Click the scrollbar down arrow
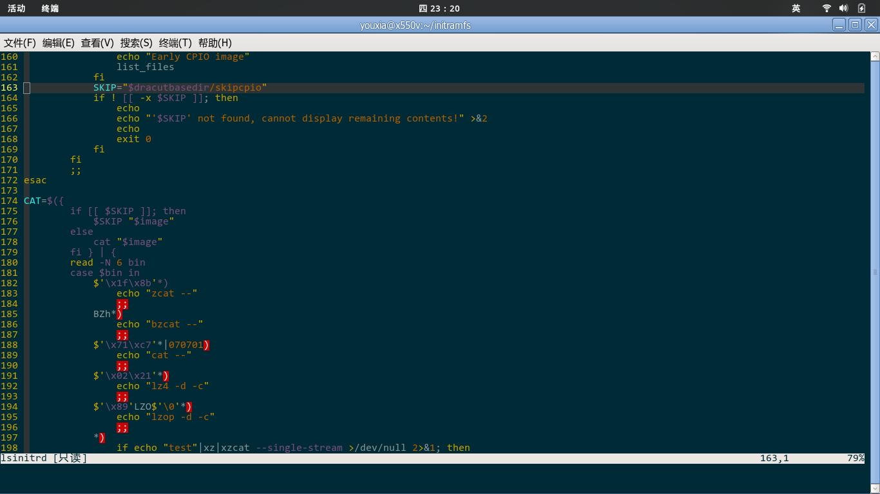Viewport: 880px width, 494px height. click(875, 488)
